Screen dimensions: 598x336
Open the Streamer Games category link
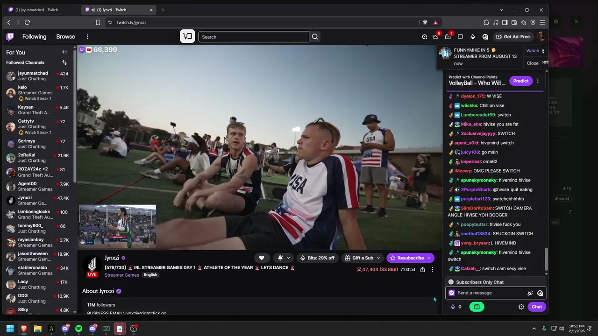(122, 275)
